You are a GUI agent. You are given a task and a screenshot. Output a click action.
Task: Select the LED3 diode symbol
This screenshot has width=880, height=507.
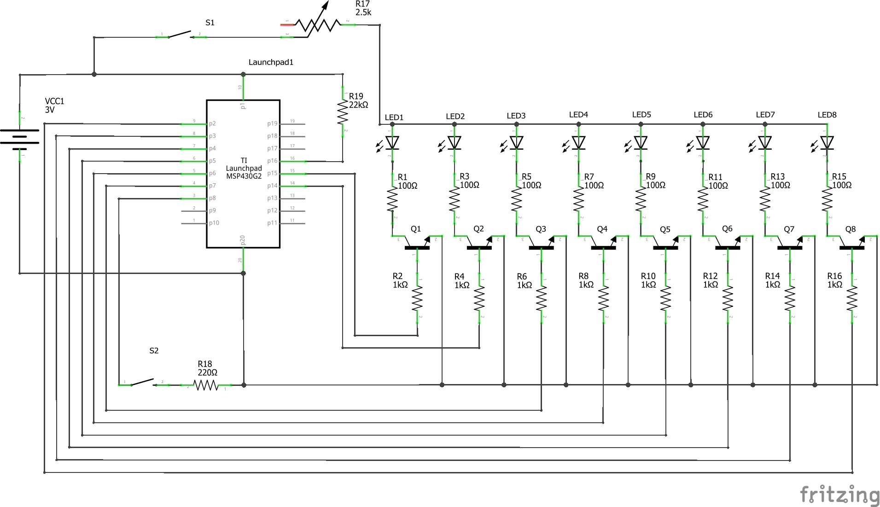[513, 144]
